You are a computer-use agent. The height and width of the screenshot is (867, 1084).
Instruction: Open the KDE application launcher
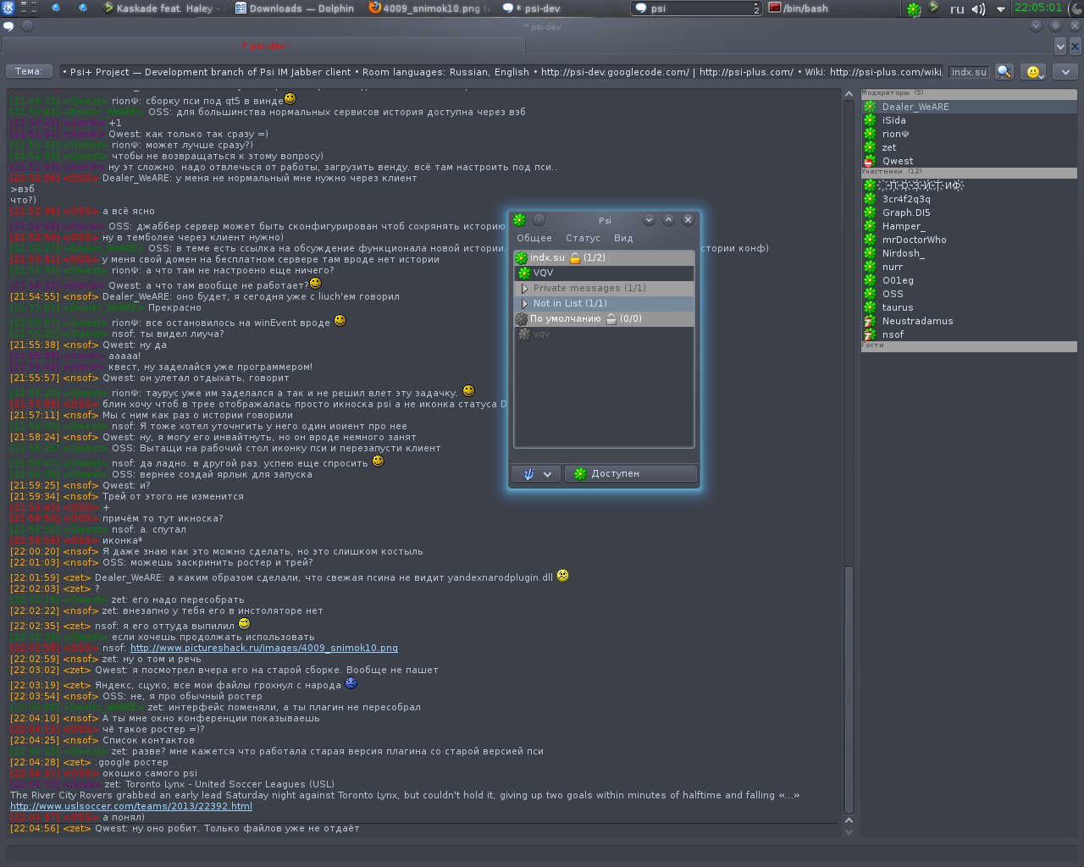(x=8, y=8)
